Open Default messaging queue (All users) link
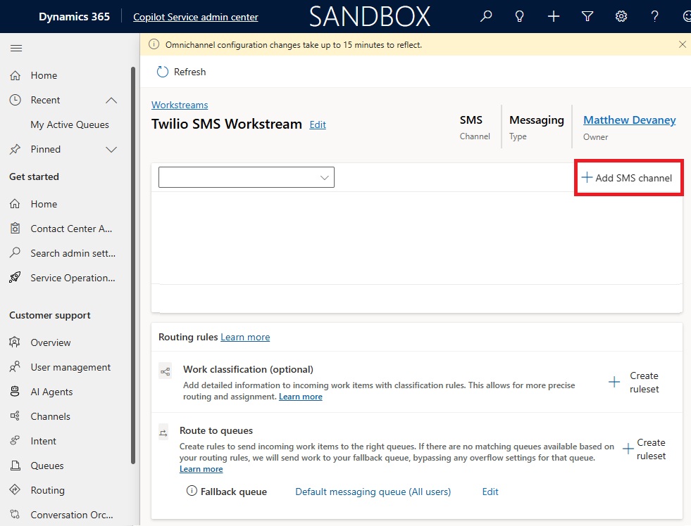Screen dimensions: 691x526 (373, 492)
